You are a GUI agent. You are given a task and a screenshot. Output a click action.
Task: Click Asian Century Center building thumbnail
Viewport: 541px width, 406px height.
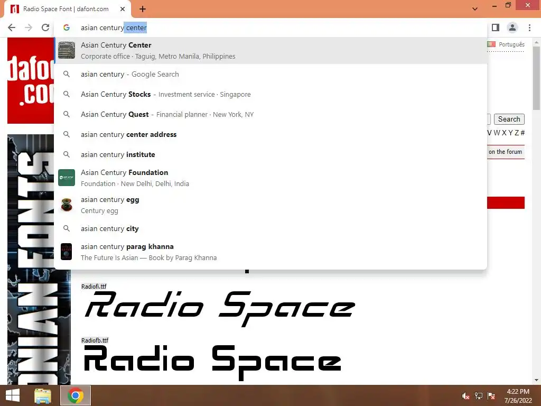[x=67, y=50]
